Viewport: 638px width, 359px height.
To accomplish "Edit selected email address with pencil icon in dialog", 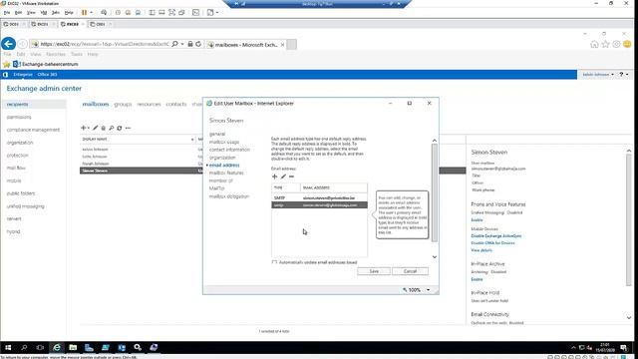I will 283,177.
